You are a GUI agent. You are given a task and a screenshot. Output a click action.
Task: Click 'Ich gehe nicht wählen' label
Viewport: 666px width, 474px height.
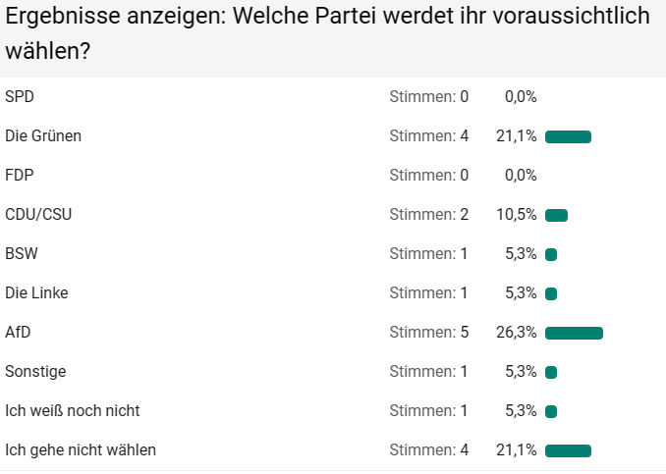(81, 449)
